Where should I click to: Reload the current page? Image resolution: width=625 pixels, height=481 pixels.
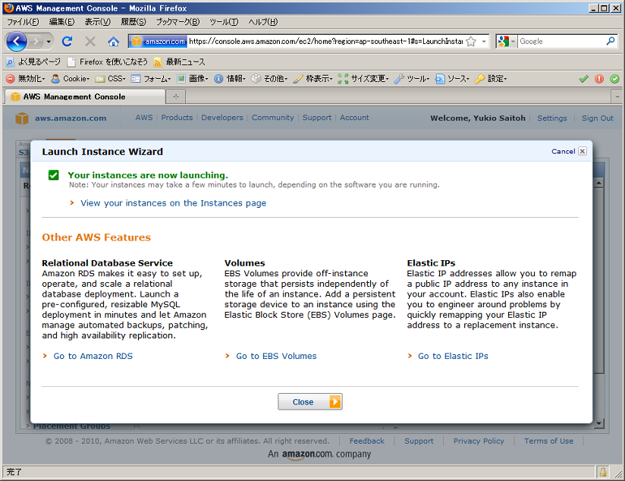67,42
